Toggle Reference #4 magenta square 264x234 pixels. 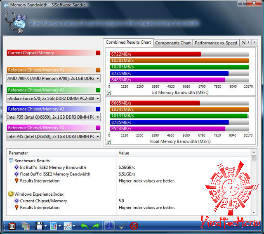click(98, 128)
